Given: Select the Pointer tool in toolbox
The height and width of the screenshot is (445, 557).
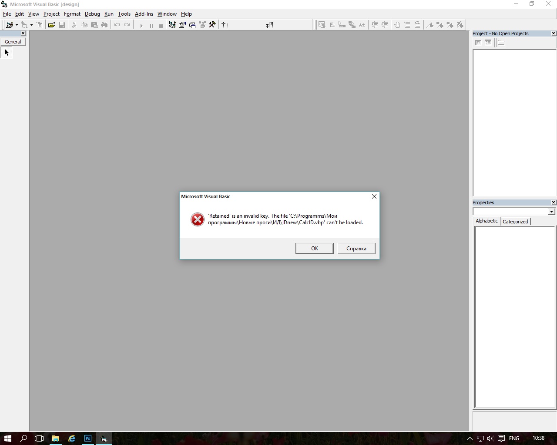Looking at the screenshot, I should tap(7, 53).
